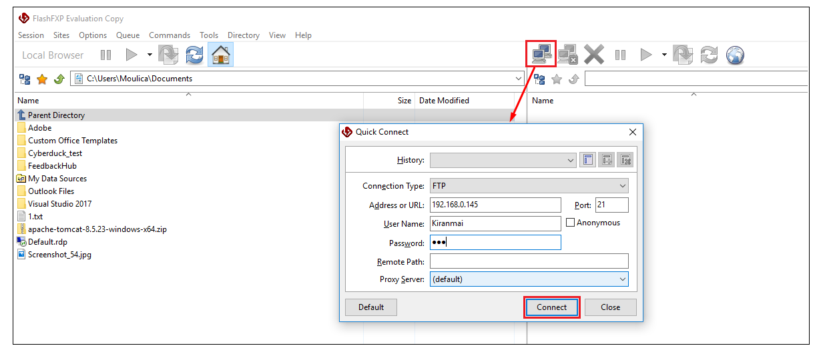Image resolution: width=823 pixels, height=354 pixels.
Task: Click the gold star favorites icon
Action: point(42,79)
